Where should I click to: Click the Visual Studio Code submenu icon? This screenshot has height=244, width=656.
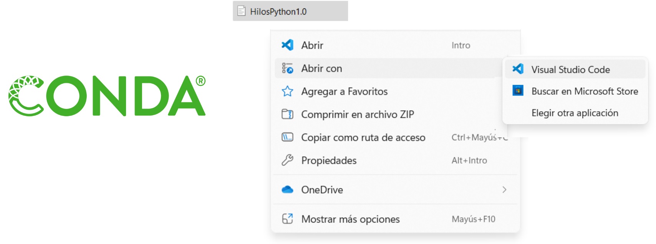click(518, 69)
